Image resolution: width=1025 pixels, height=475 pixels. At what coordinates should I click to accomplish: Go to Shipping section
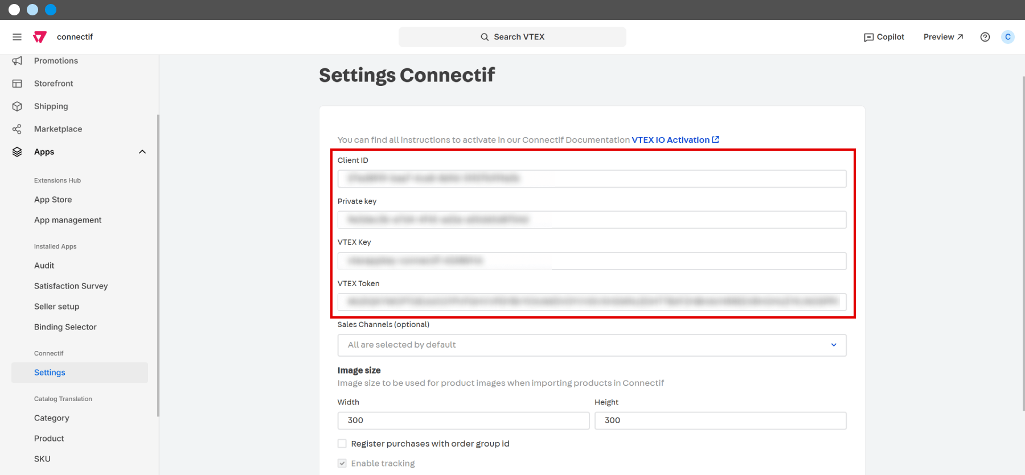click(x=51, y=106)
